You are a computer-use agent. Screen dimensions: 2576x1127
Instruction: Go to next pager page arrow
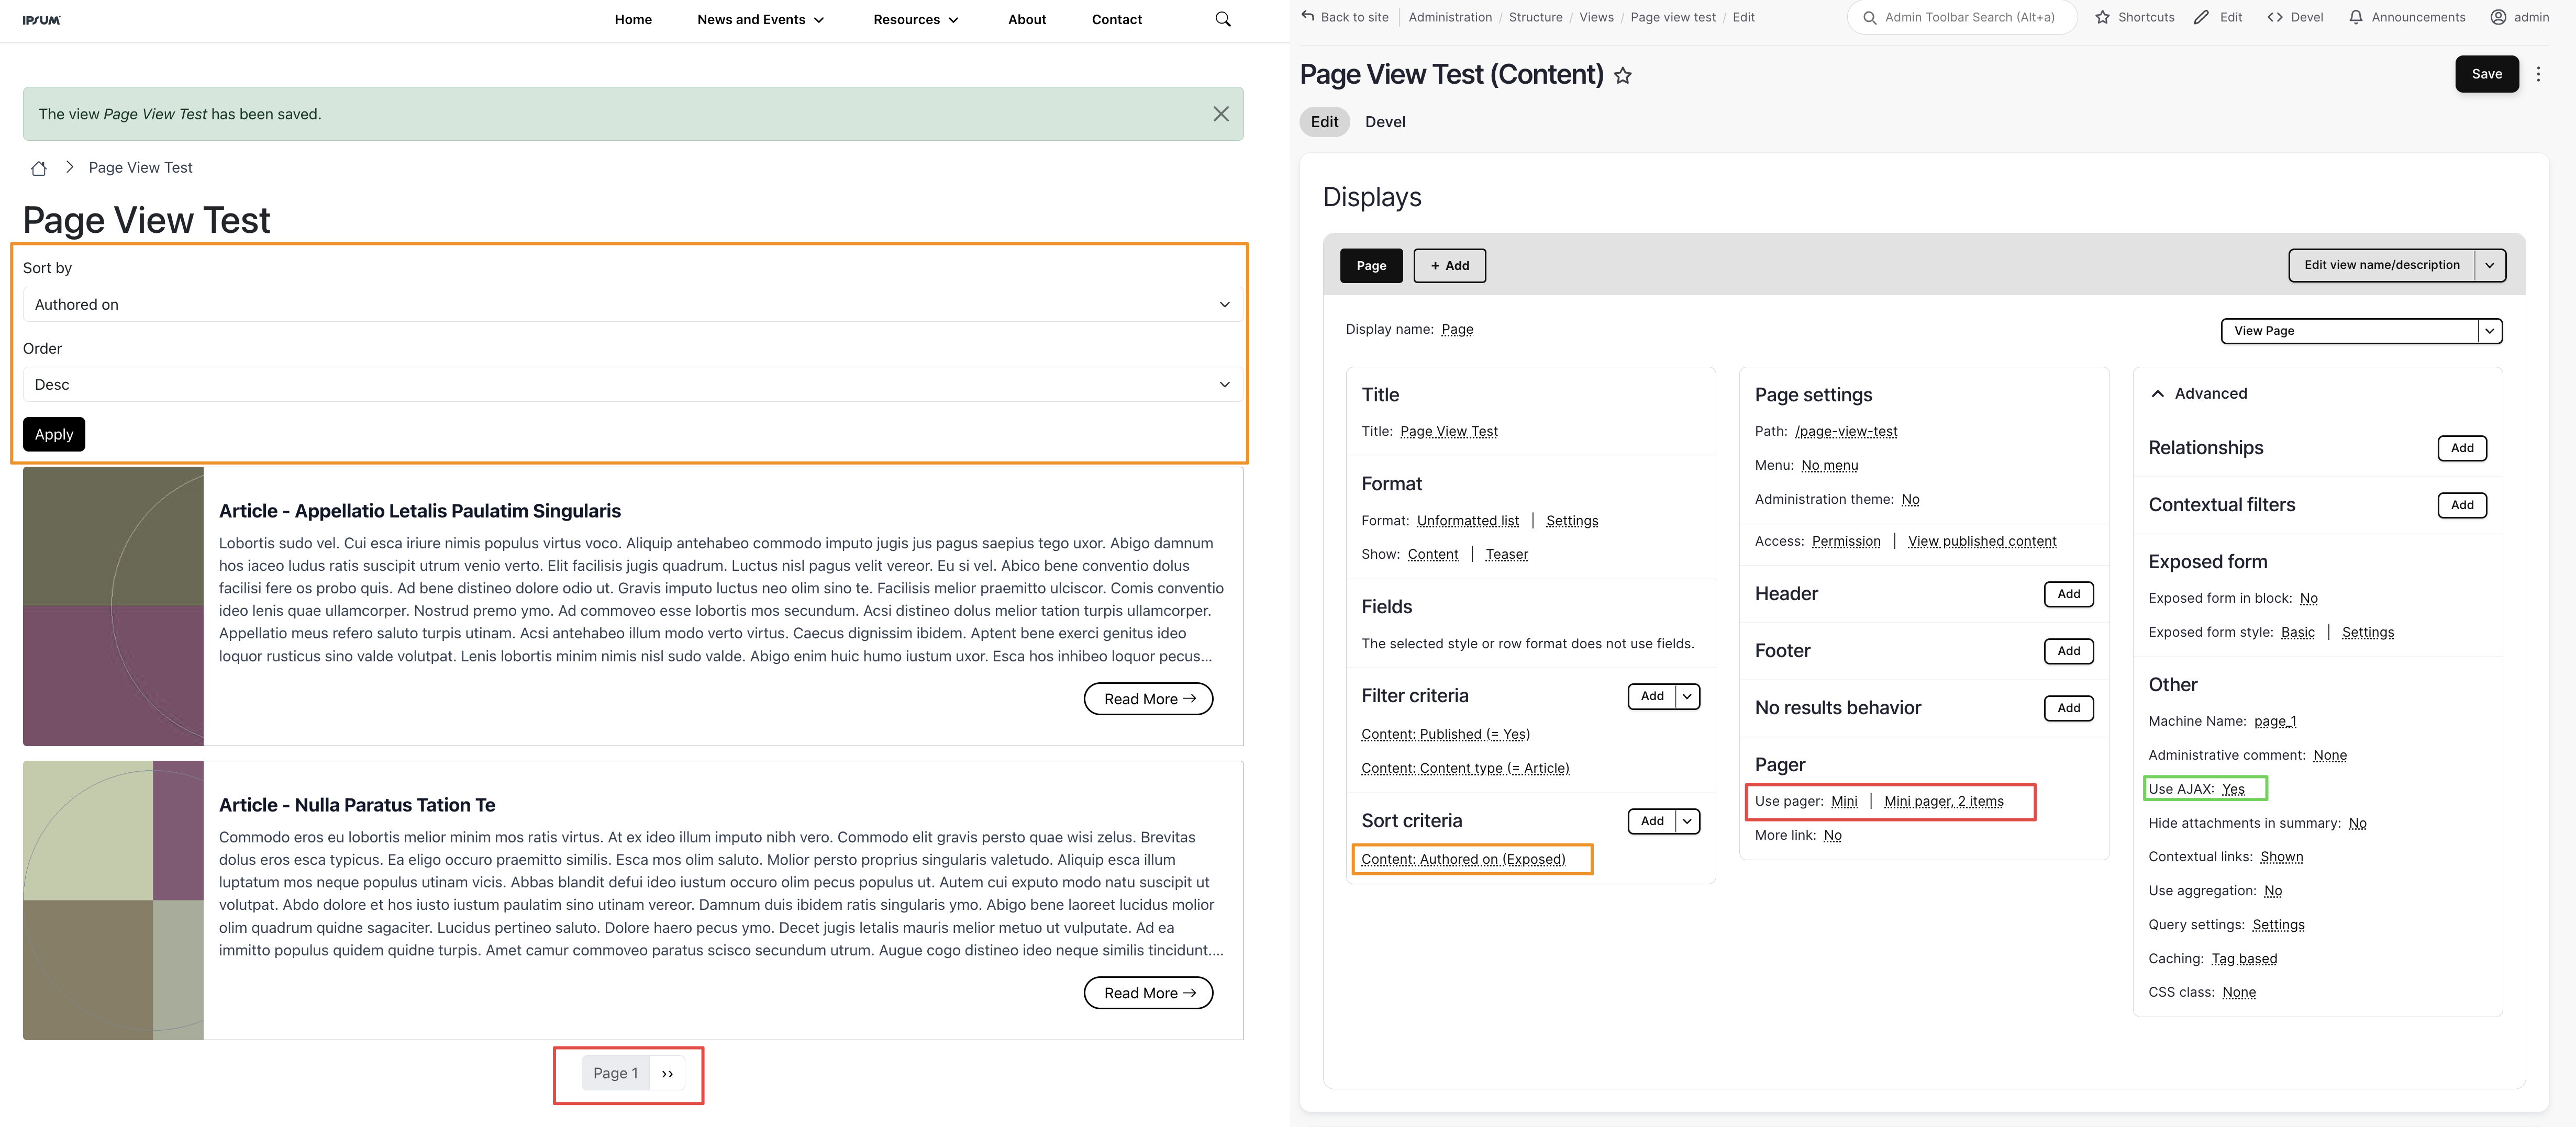pyautogui.click(x=667, y=1073)
